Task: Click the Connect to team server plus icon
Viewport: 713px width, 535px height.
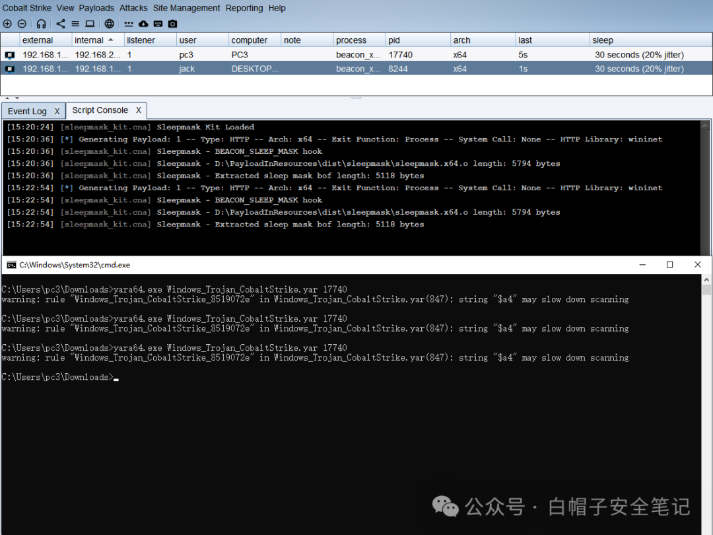Action: click(x=7, y=24)
